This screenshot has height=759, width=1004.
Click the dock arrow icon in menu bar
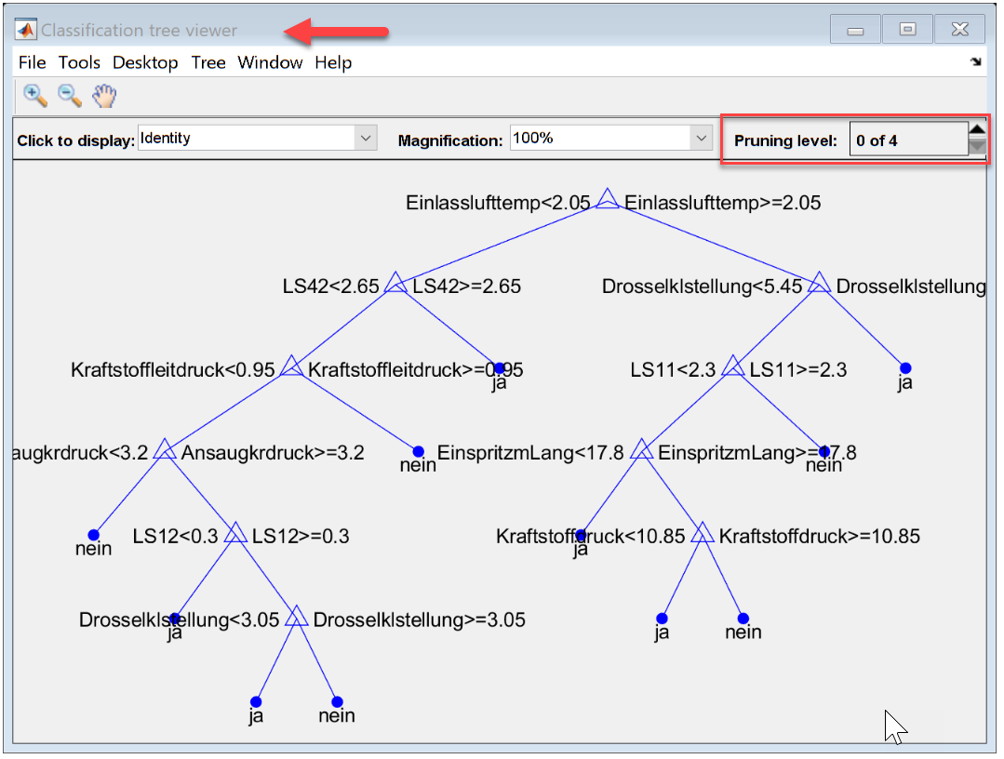point(975,62)
